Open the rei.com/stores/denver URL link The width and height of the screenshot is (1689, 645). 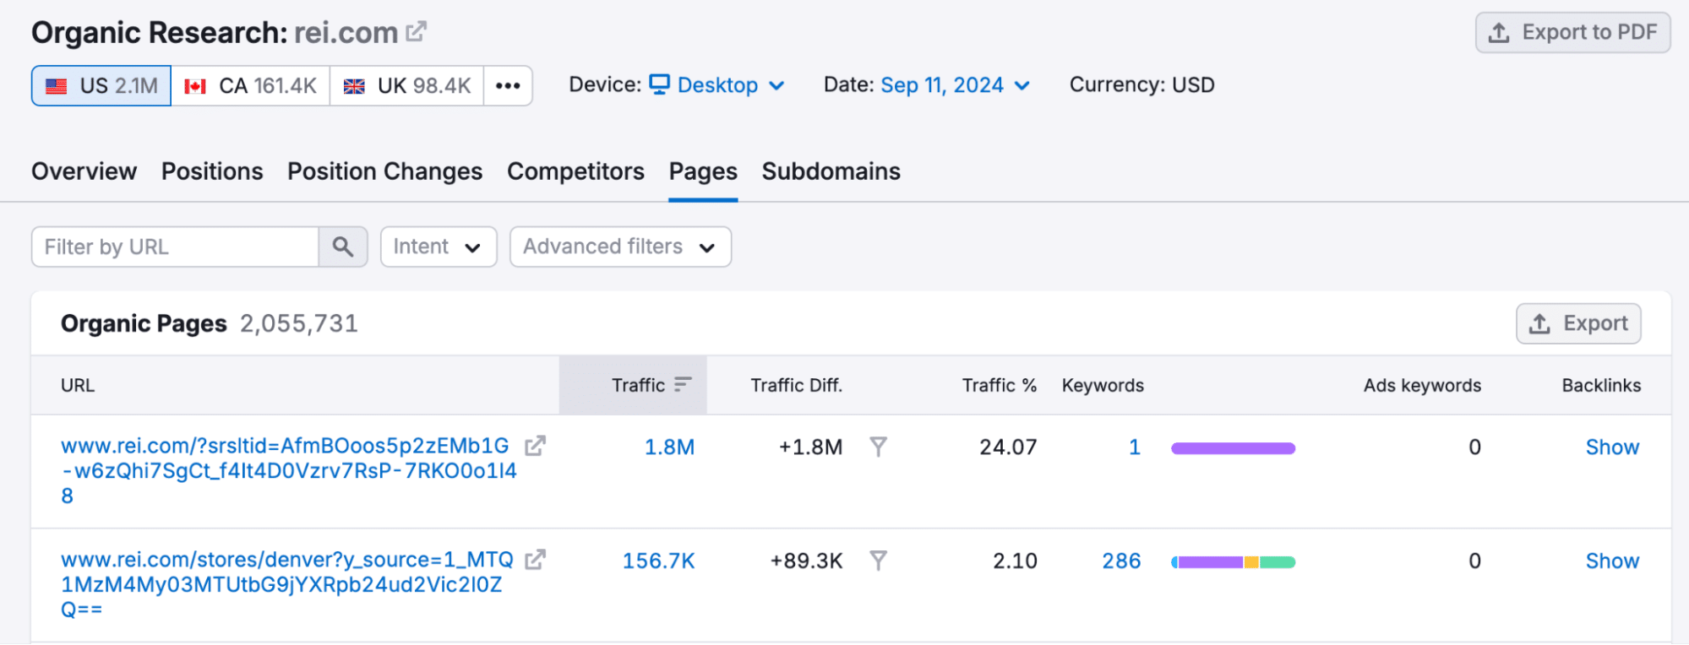click(287, 584)
